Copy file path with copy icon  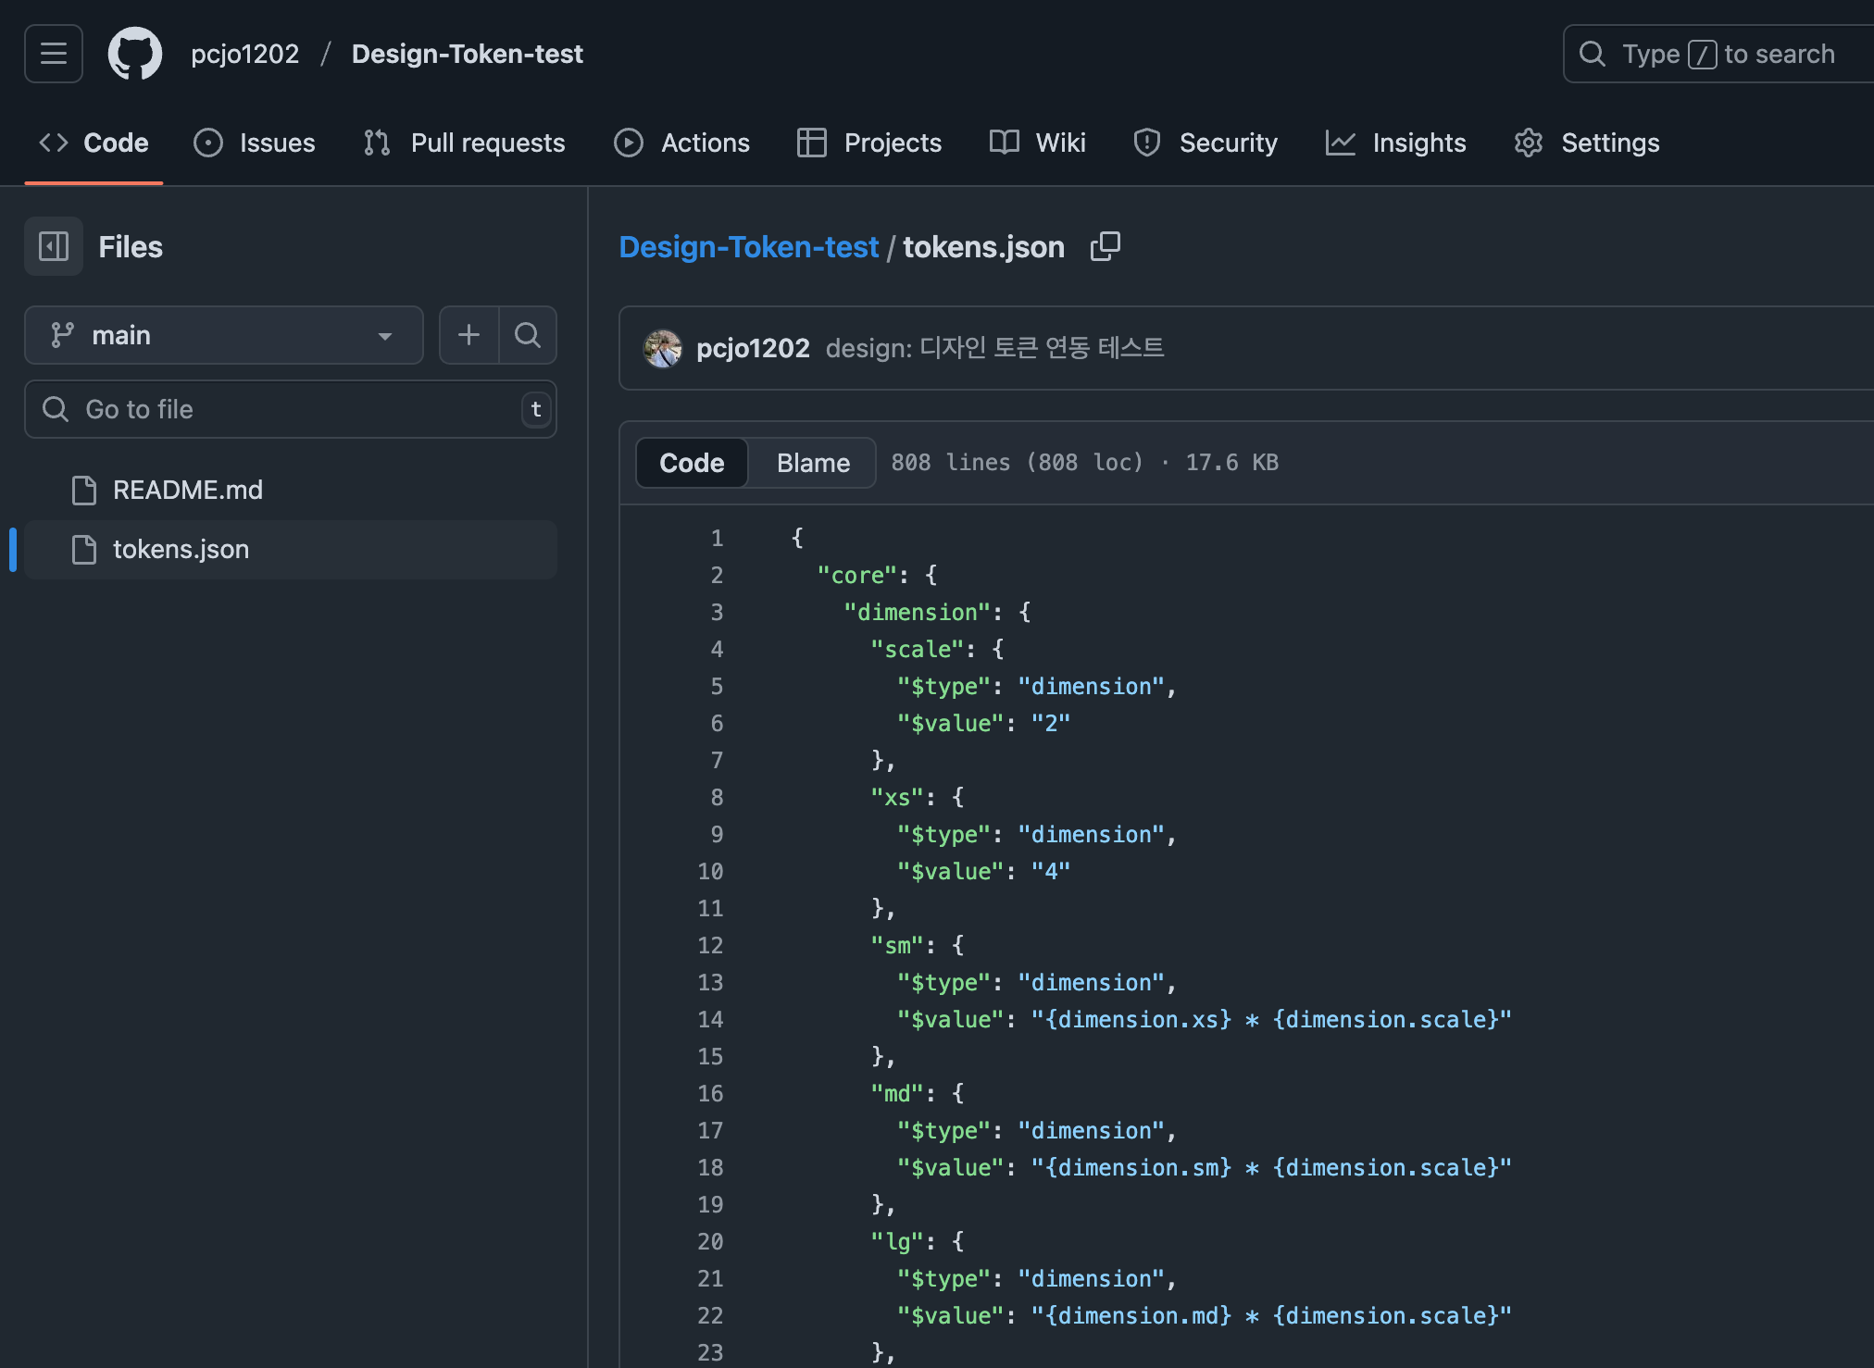click(x=1105, y=246)
